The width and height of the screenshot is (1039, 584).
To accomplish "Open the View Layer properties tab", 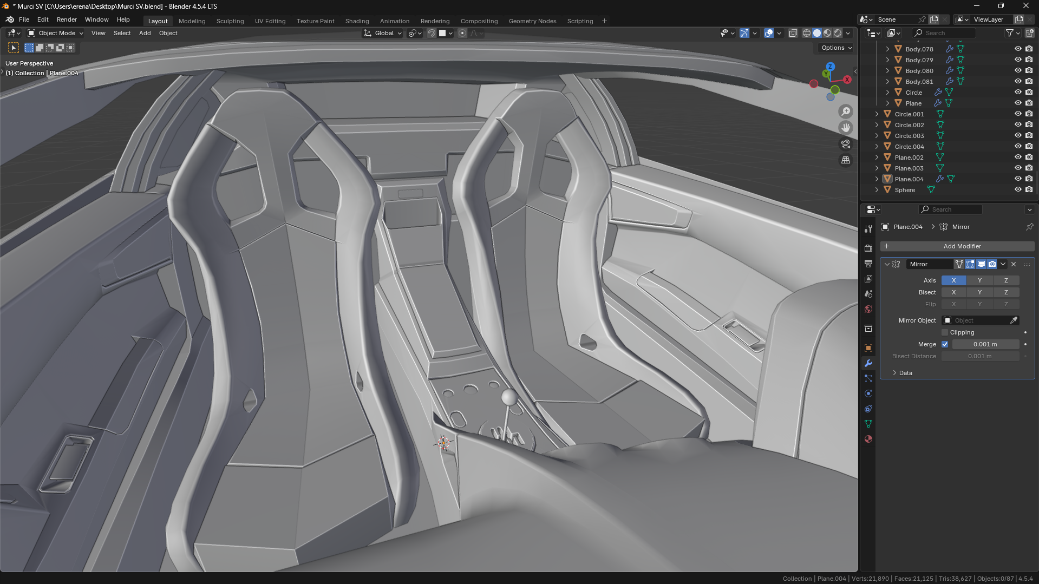I will (x=868, y=279).
